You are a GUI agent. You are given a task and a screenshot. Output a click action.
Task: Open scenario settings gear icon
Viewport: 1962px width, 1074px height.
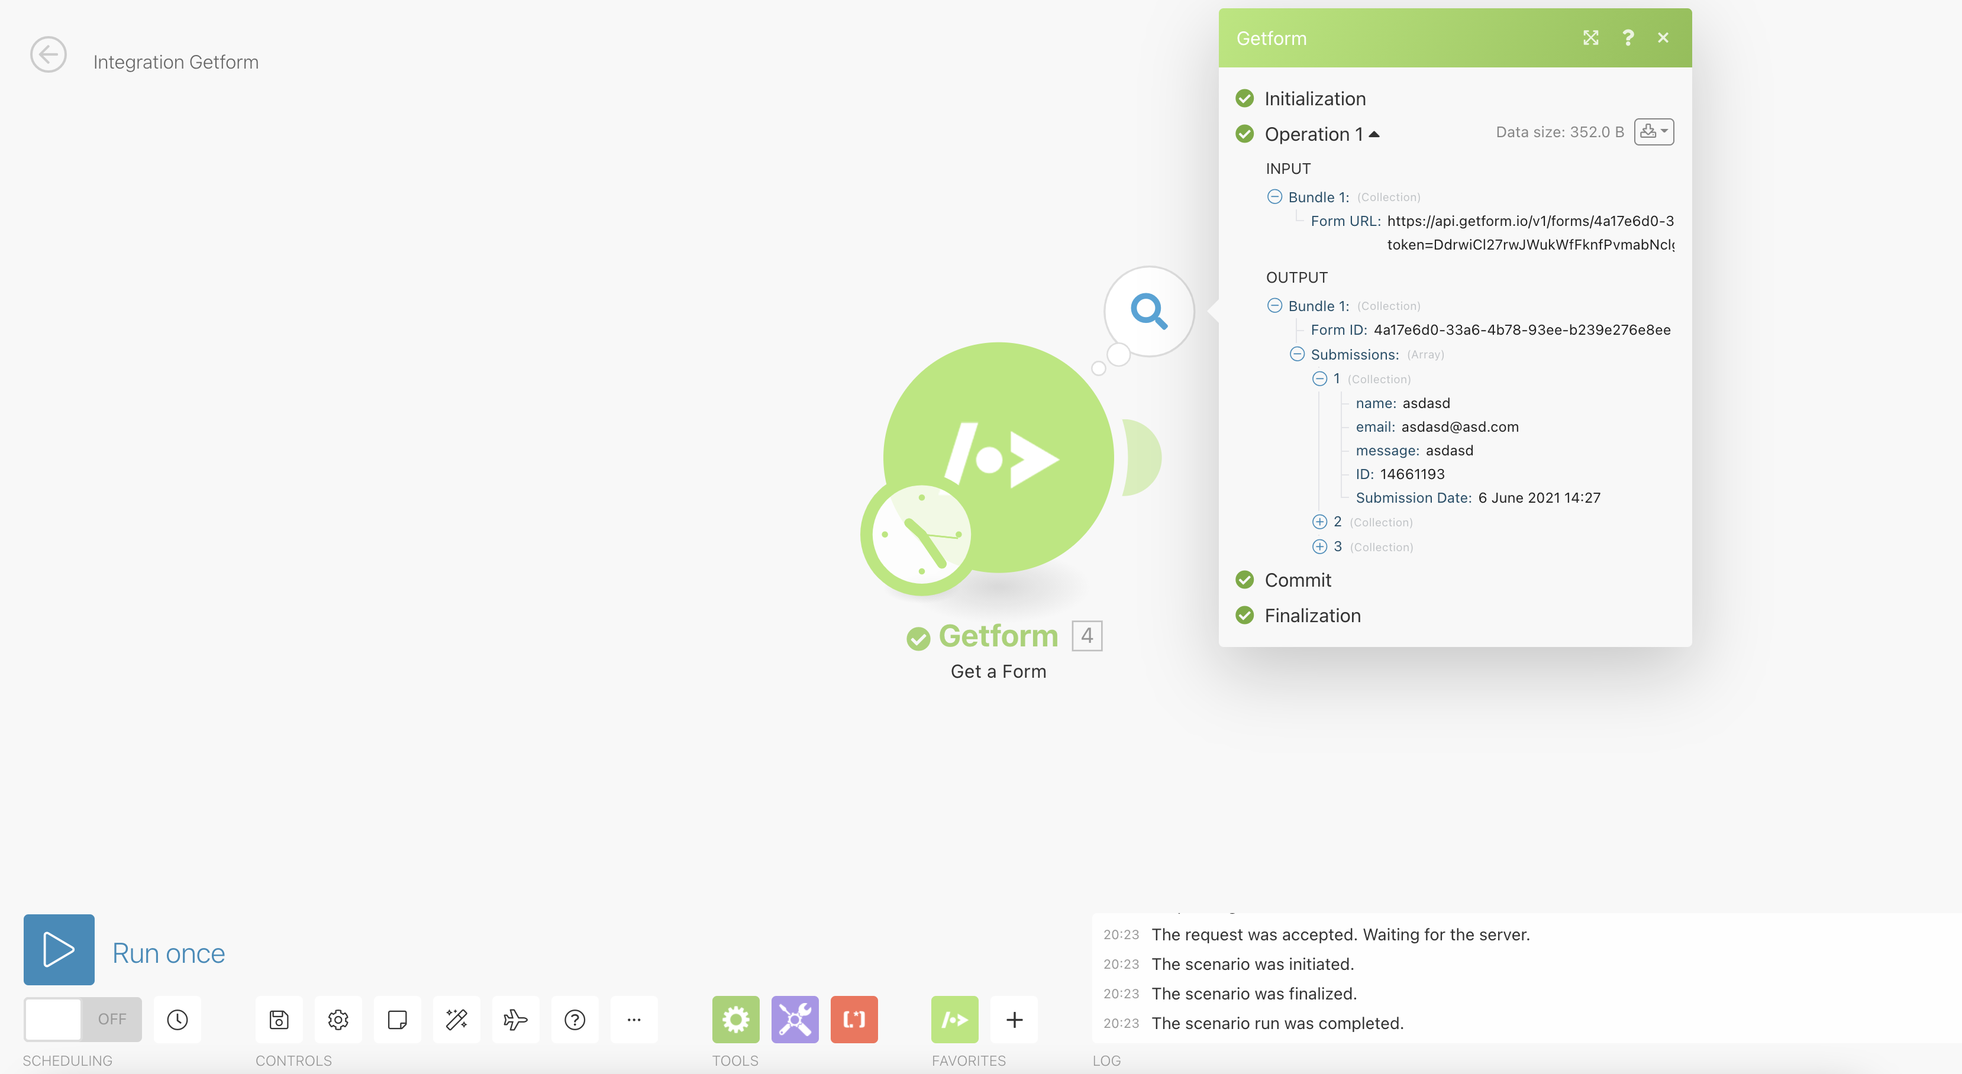tap(338, 1019)
